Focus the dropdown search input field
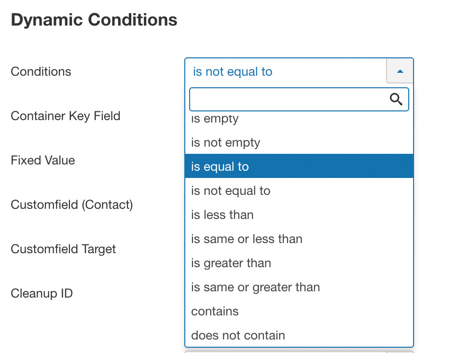This screenshot has height=353, width=470. click(x=299, y=99)
